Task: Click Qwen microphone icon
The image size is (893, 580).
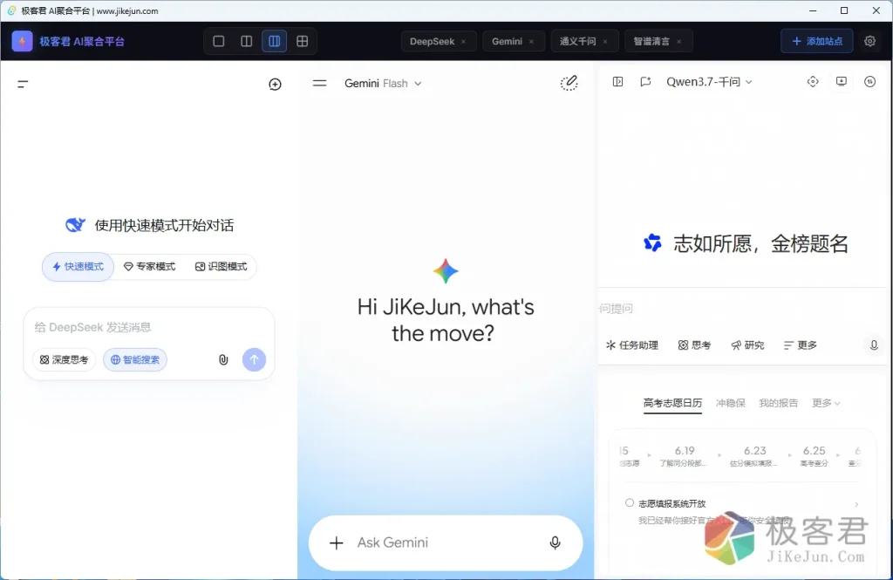Action: 874,345
